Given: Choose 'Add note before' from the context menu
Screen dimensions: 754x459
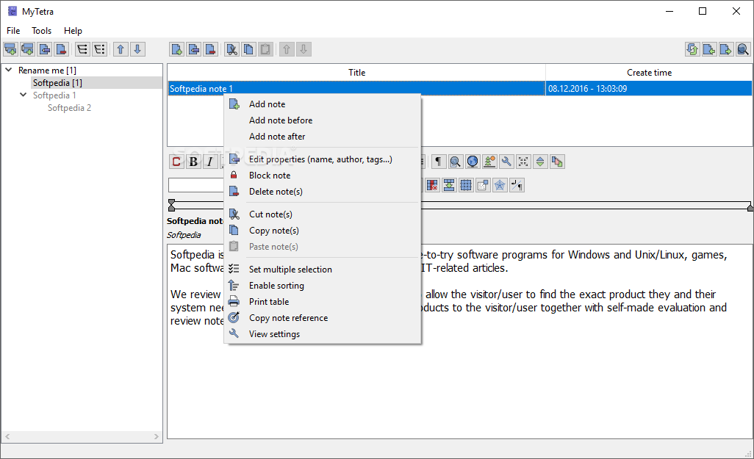Looking at the screenshot, I should coord(323,120).
